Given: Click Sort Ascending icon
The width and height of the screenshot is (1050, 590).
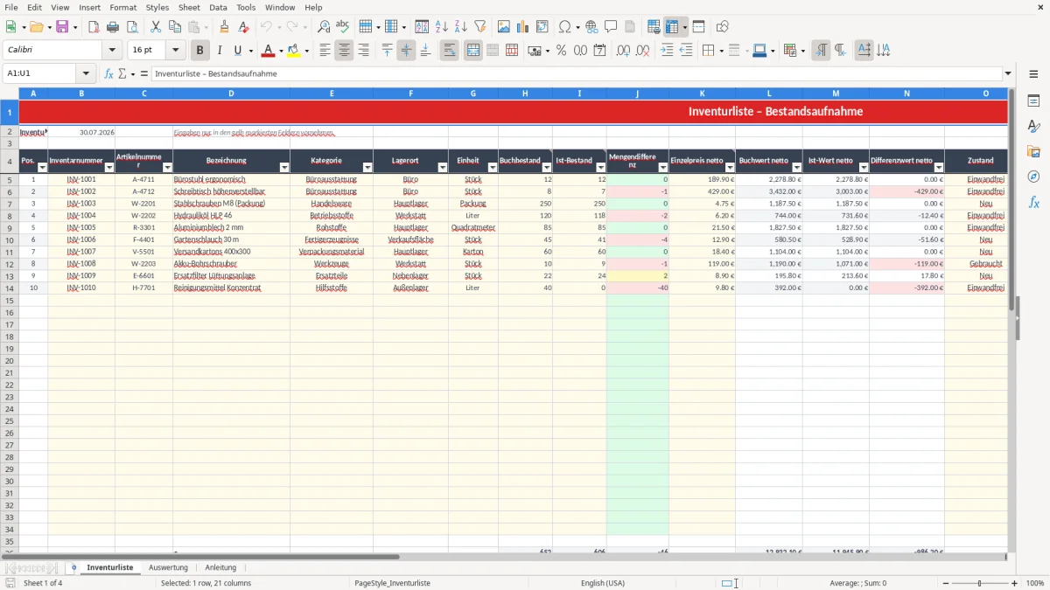Looking at the screenshot, I should pyautogui.click(x=442, y=27).
